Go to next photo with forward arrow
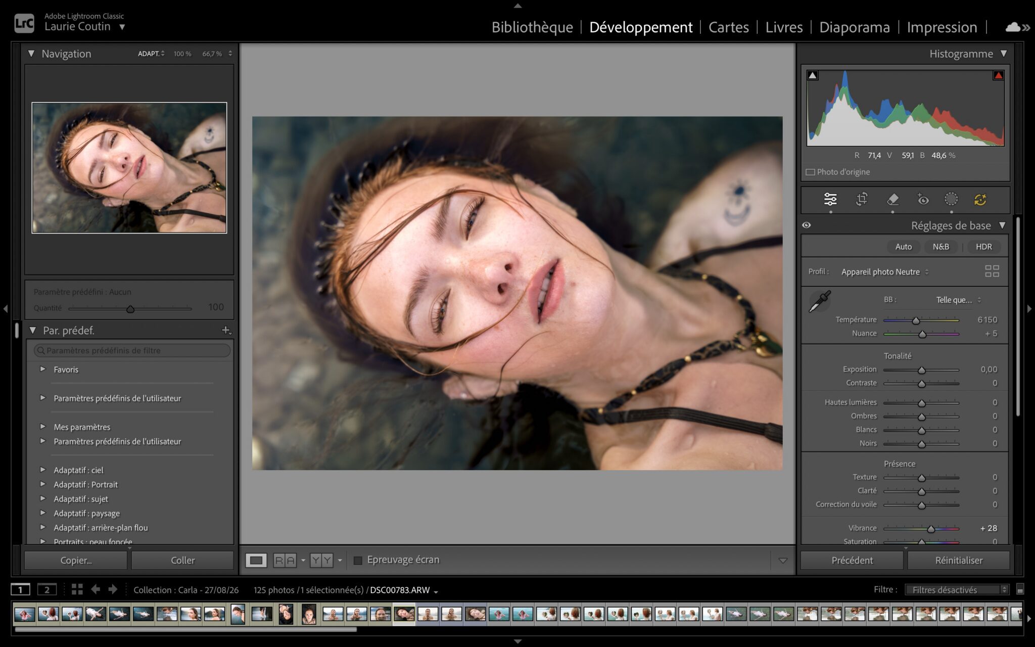The image size is (1035, 647). click(113, 589)
